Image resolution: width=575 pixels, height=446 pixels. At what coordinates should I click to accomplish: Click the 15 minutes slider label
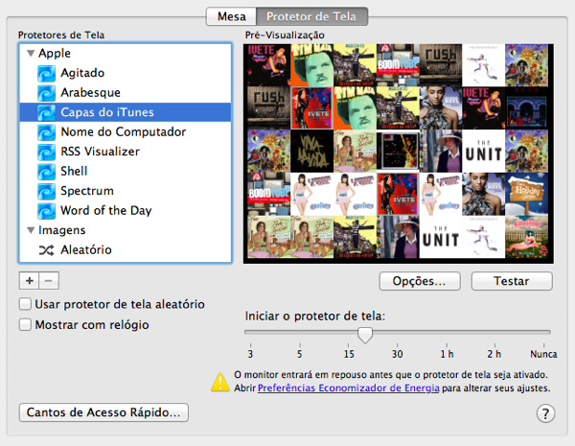(x=349, y=354)
